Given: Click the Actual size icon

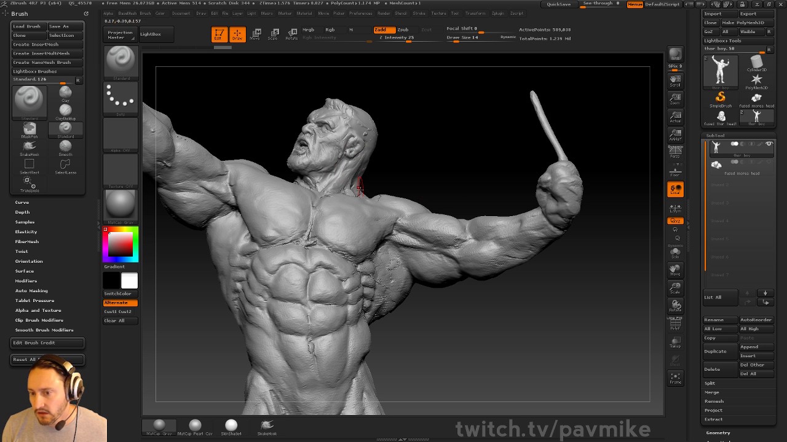Looking at the screenshot, I should (675, 117).
